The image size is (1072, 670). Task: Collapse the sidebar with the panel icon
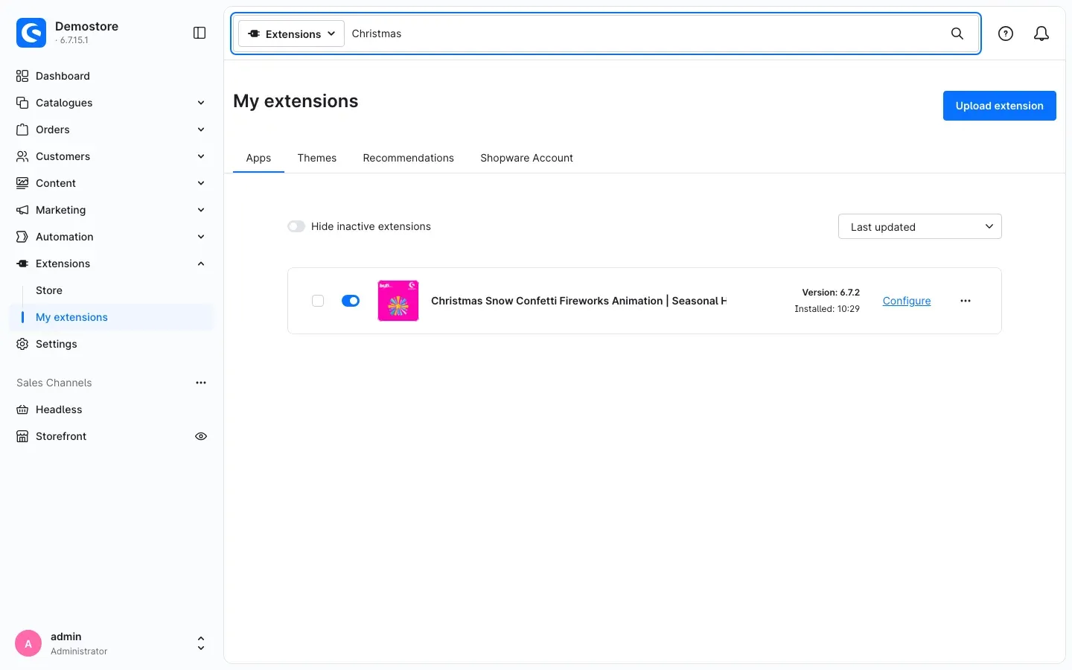click(x=200, y=33)
